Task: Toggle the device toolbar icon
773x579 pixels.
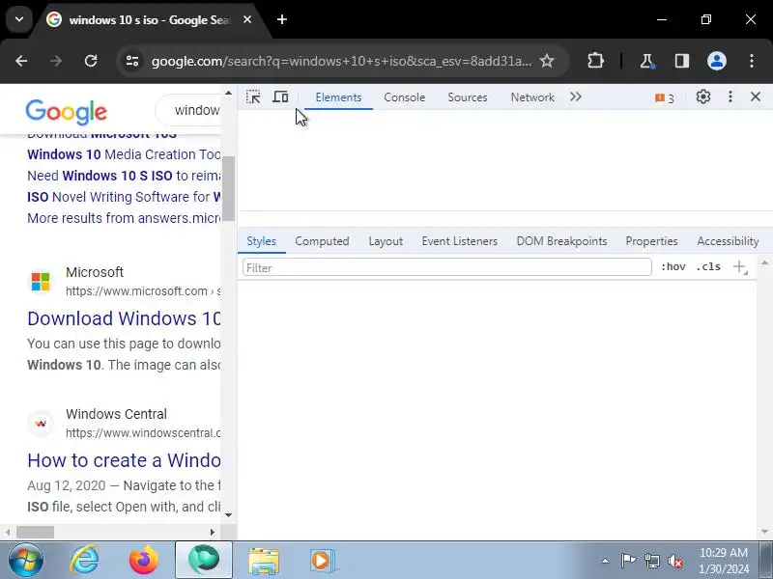Action: [280, 97]
